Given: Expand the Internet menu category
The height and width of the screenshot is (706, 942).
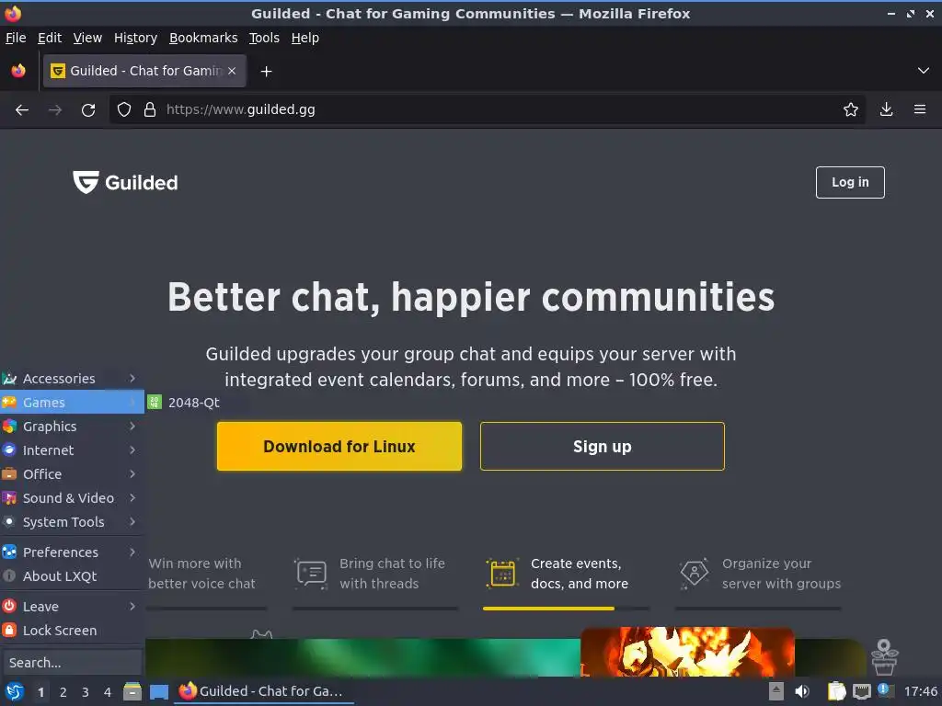Looking at the screenshot, I should pos(72,450).
